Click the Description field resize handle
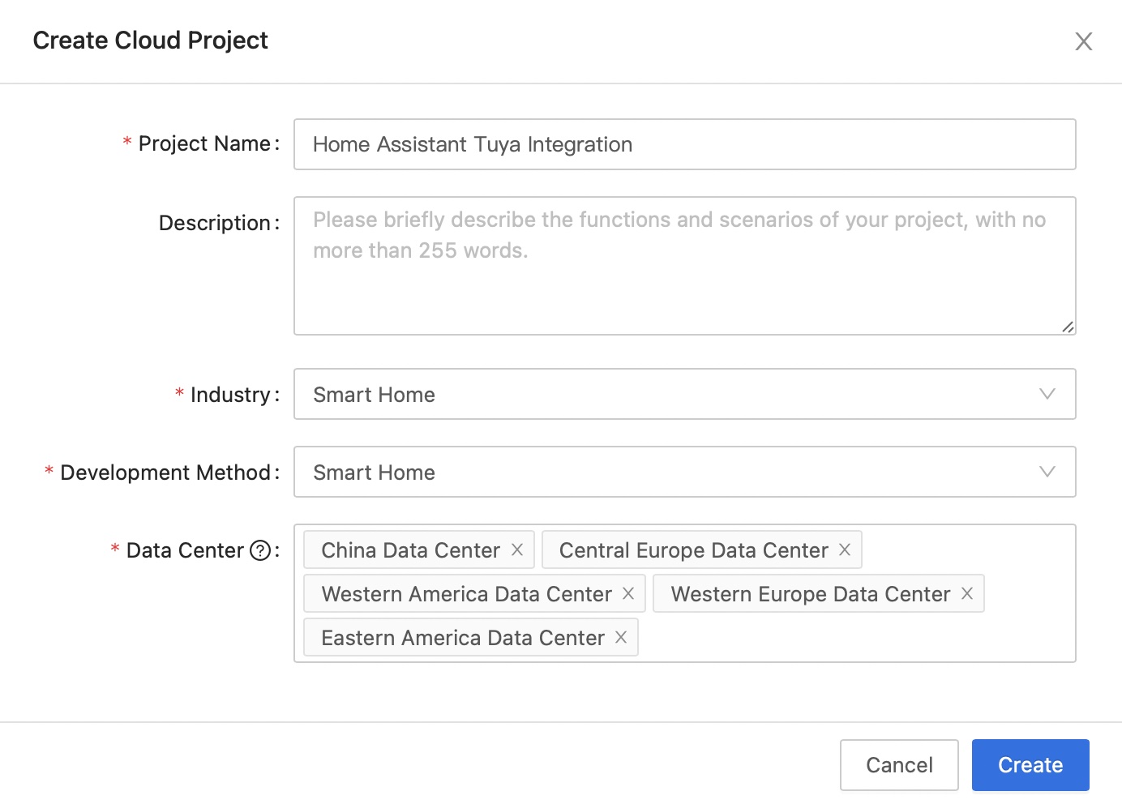The image size is (1122, 804). (1068, 327)
